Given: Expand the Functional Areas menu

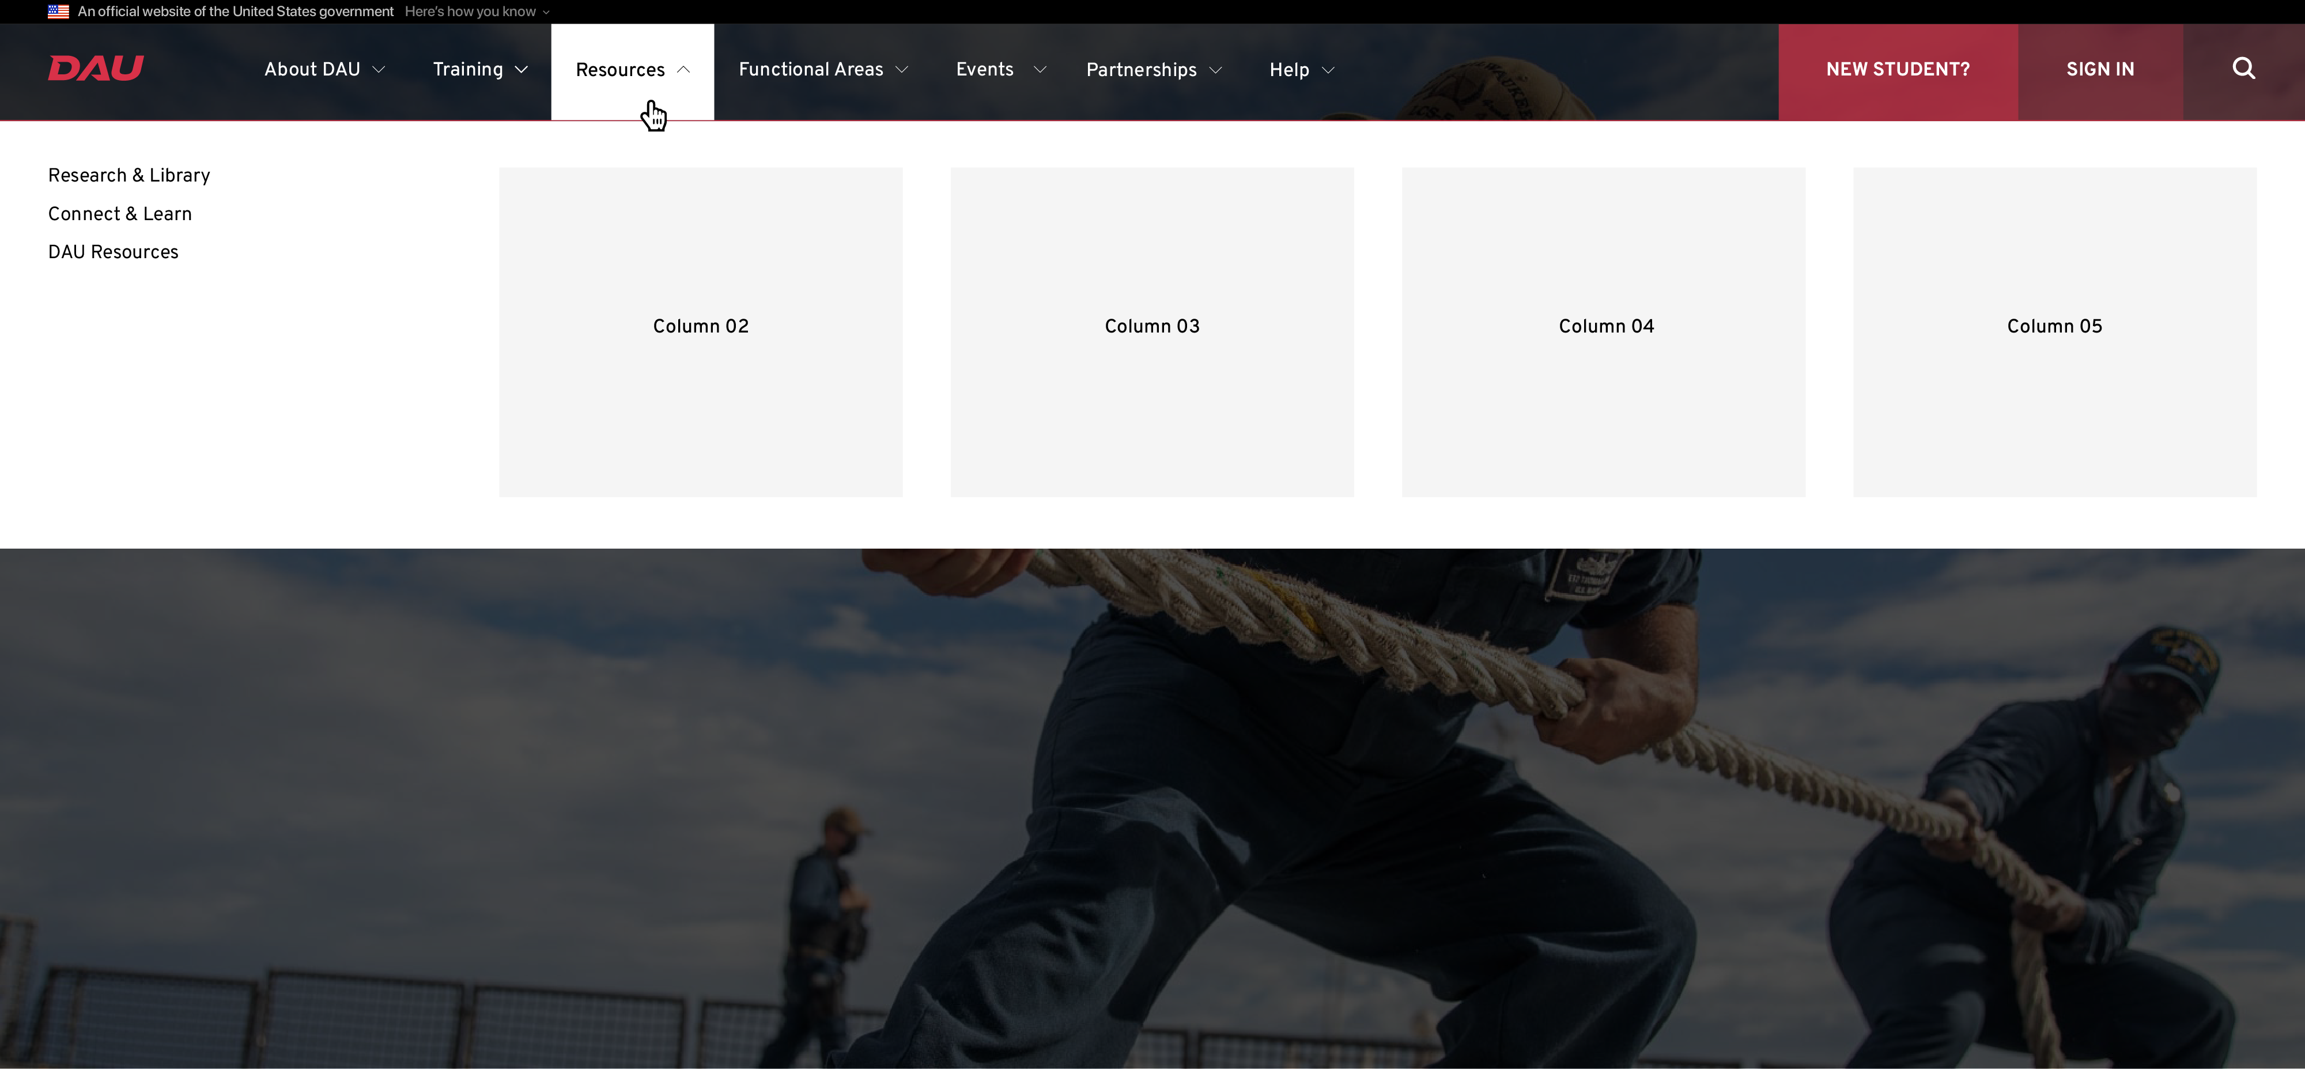Looking at the screenshot, I should pos(823,70).
